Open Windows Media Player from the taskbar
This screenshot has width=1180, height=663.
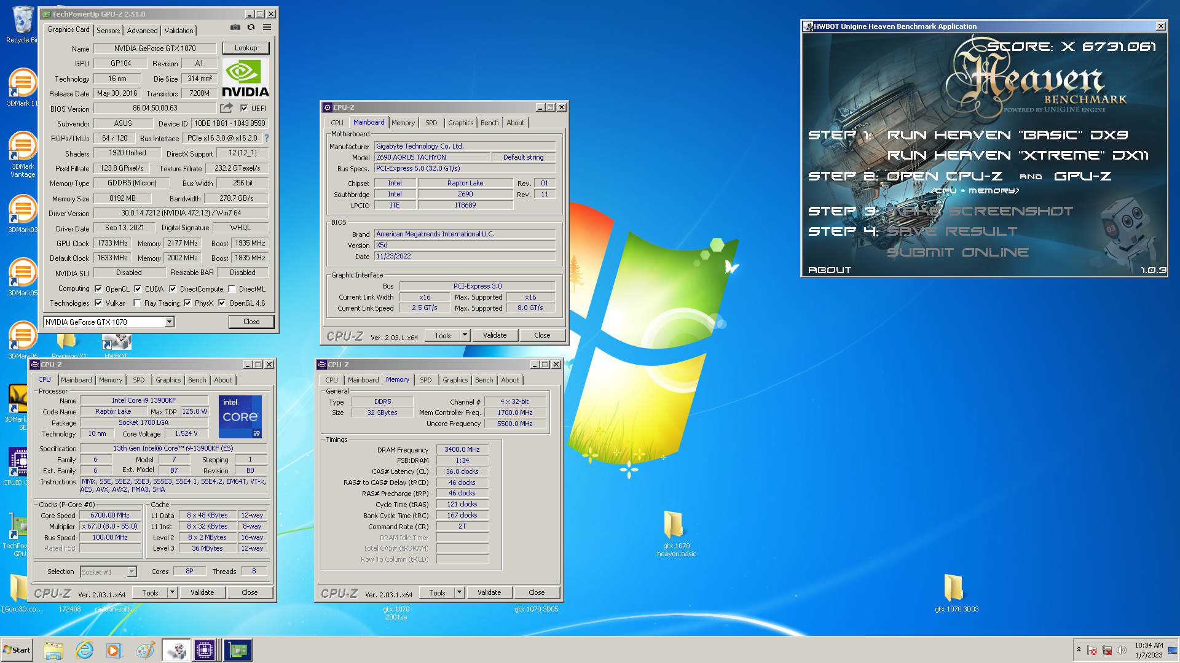click(x=114, y=650)
